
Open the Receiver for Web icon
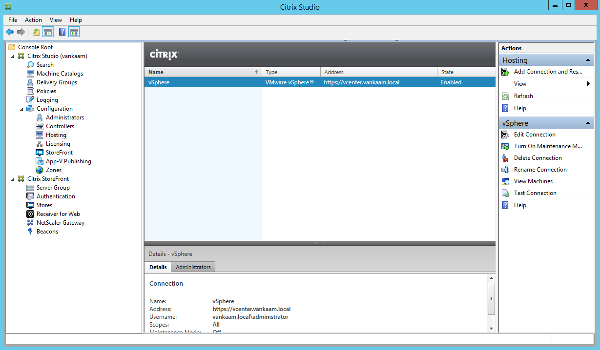point(31,214)
